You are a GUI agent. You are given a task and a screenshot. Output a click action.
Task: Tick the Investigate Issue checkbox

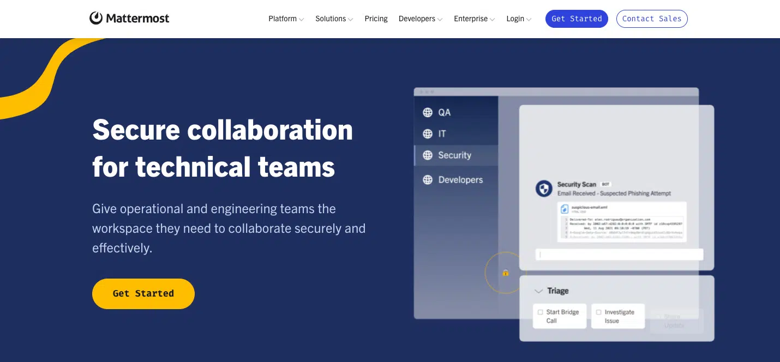pos(599,312)
